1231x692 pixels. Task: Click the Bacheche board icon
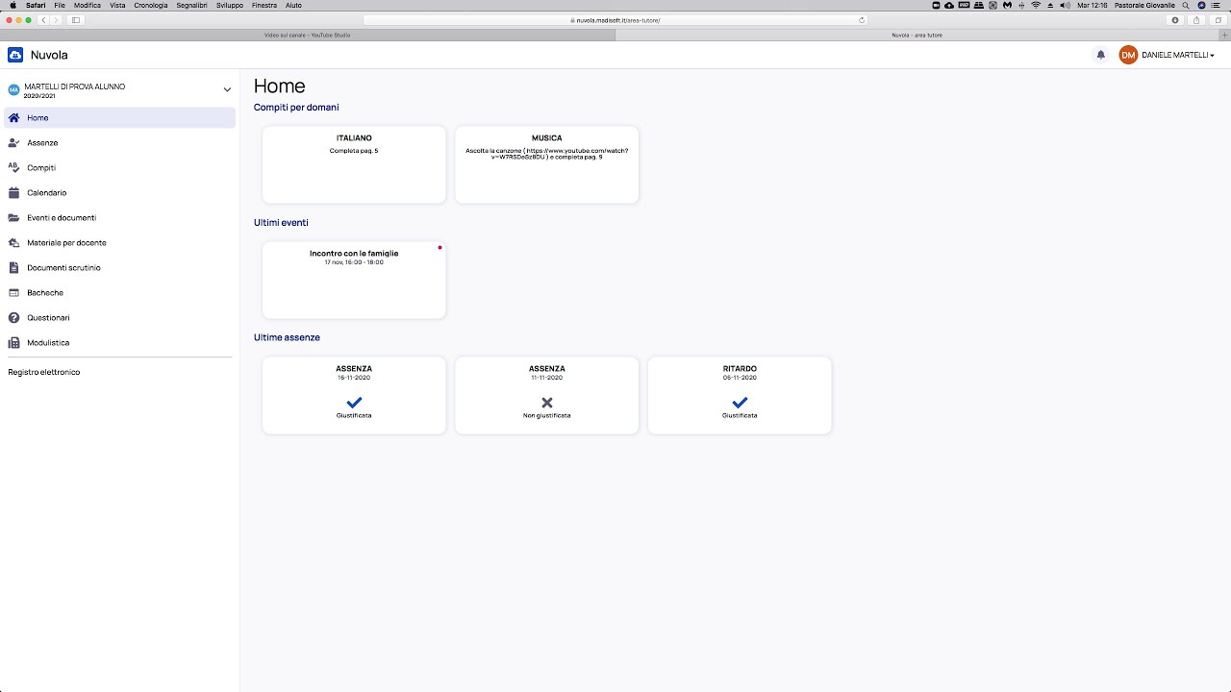click(13, 292)
